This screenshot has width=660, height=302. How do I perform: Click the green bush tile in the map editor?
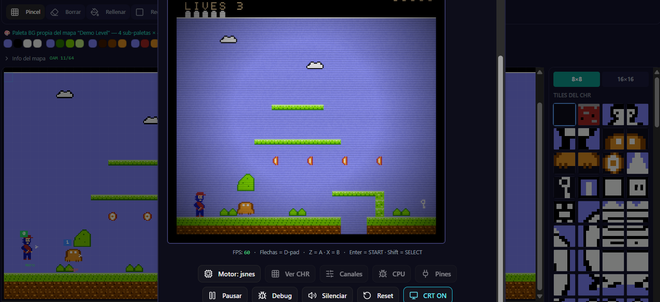(82, 238)
